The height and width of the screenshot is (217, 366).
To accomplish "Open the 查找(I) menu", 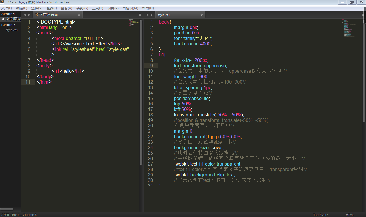I will [52, 8].
